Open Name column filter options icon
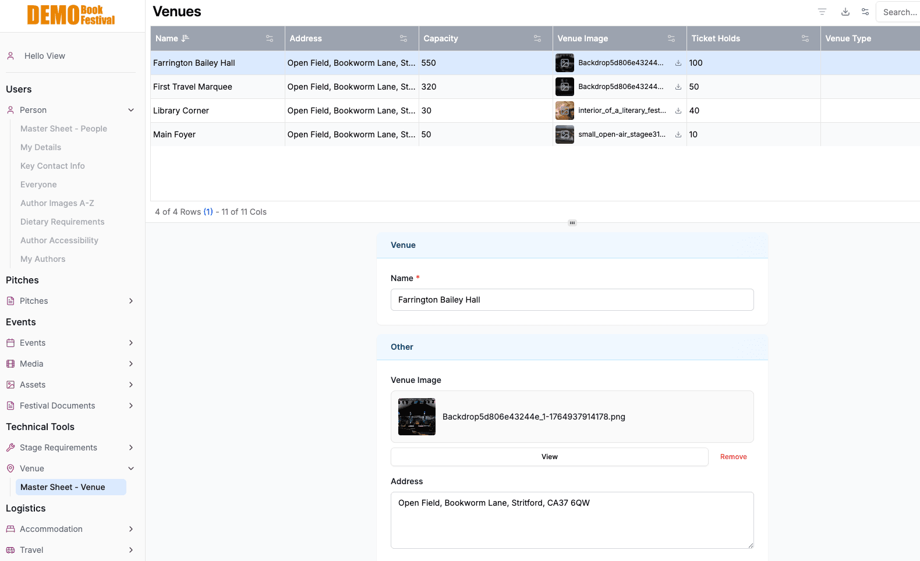Viewport: 920px width, 561px height. [269, 38]
